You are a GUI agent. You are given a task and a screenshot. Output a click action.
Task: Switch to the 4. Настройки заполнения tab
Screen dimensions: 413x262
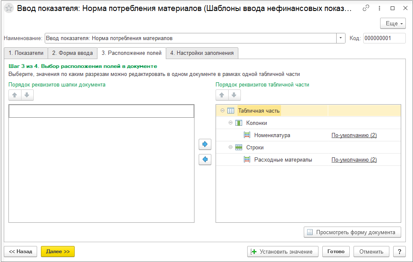202,53
